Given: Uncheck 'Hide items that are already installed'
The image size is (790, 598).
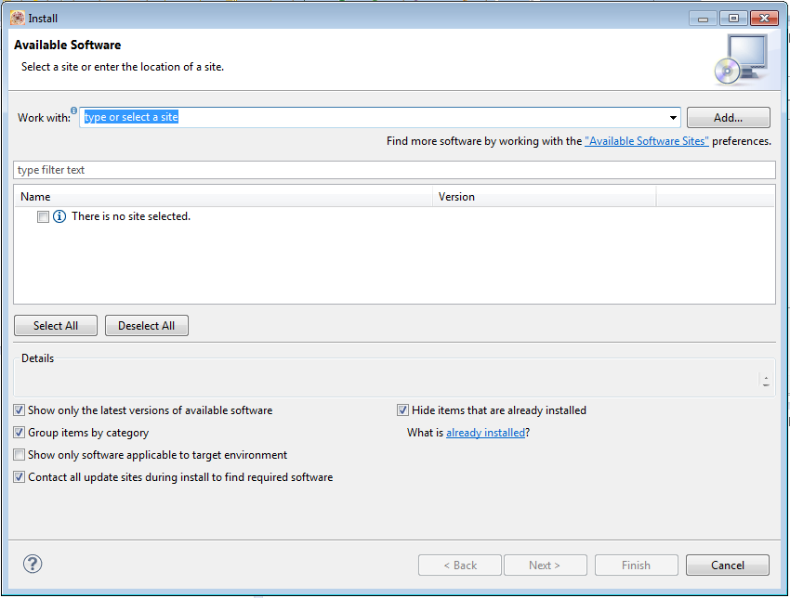Looking at the screenshot, I should [x=403, y=410].
